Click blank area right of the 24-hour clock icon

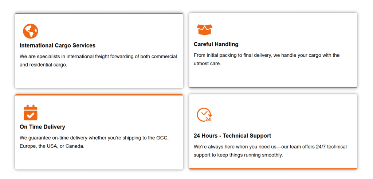284,115
